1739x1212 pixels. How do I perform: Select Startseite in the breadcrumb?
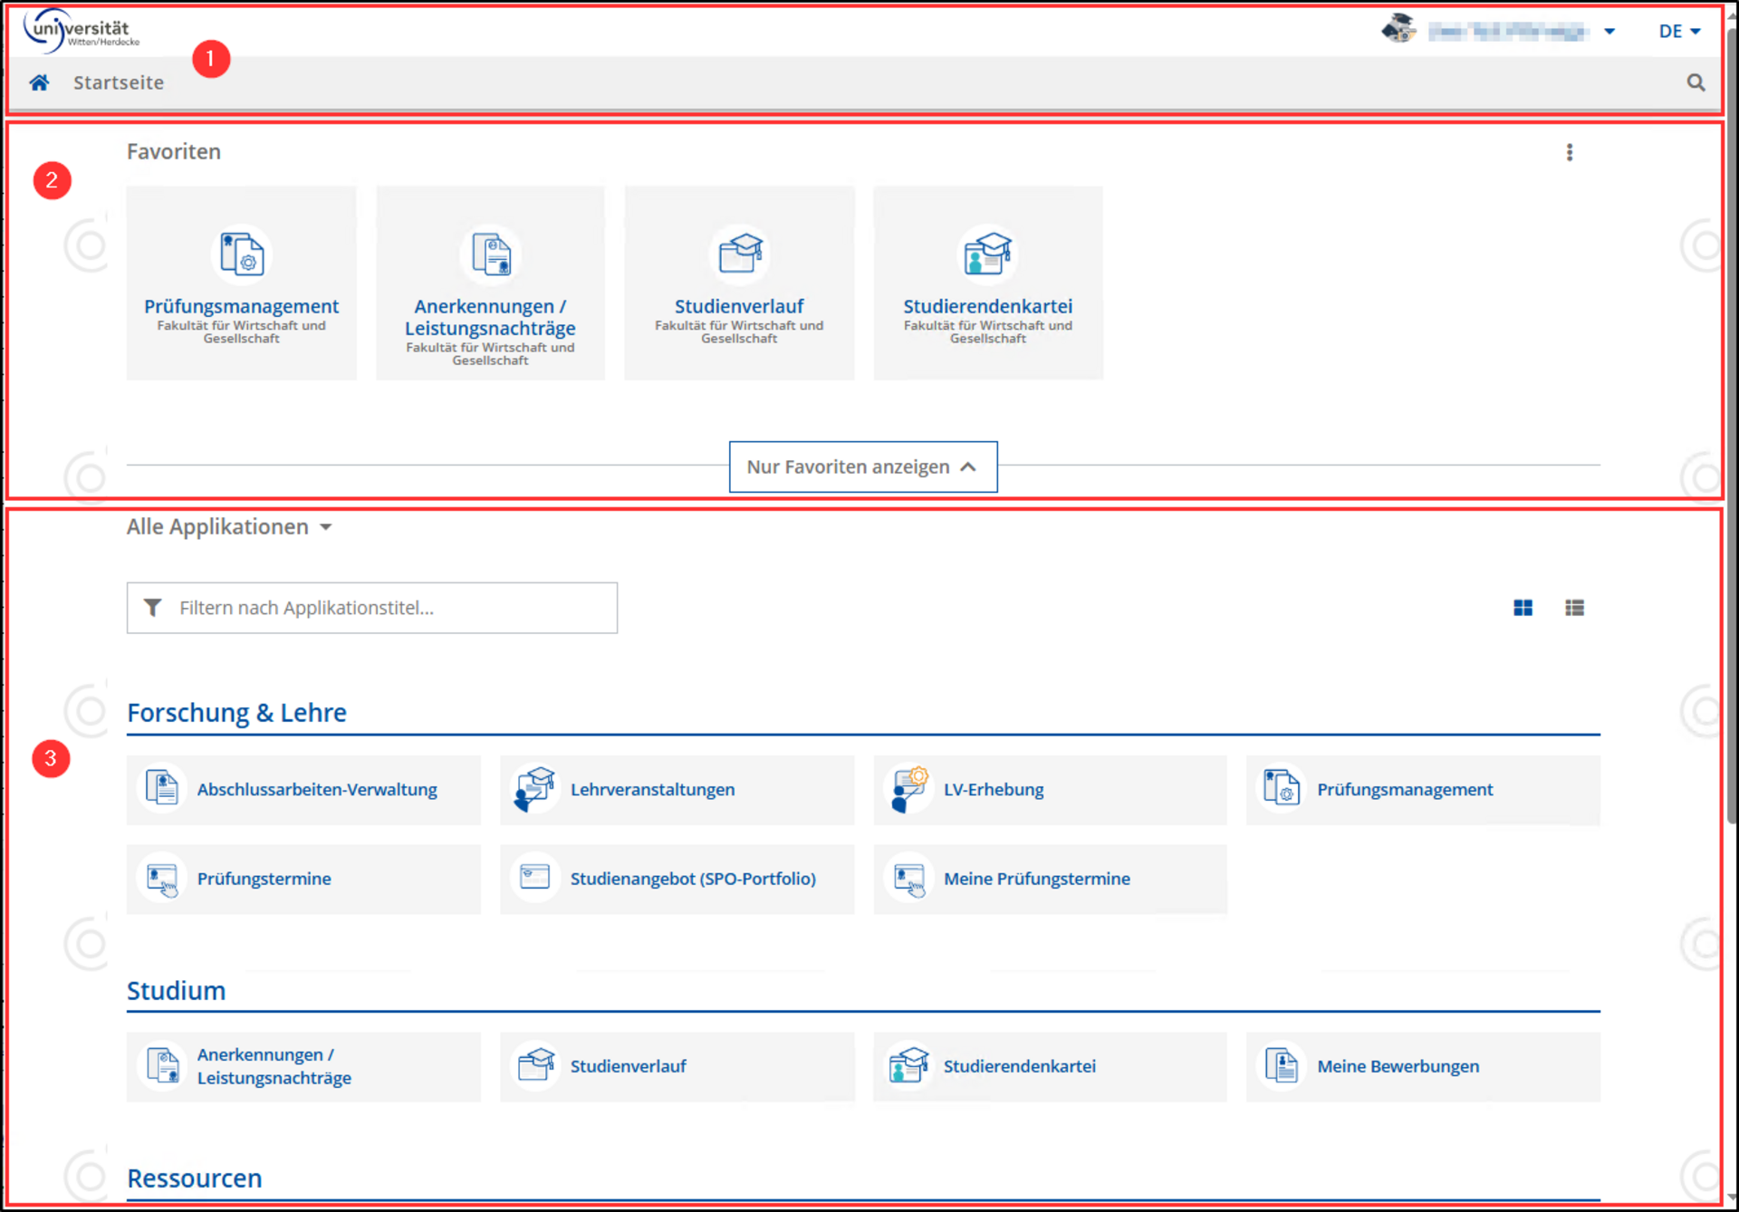click(x=119, y=82)
